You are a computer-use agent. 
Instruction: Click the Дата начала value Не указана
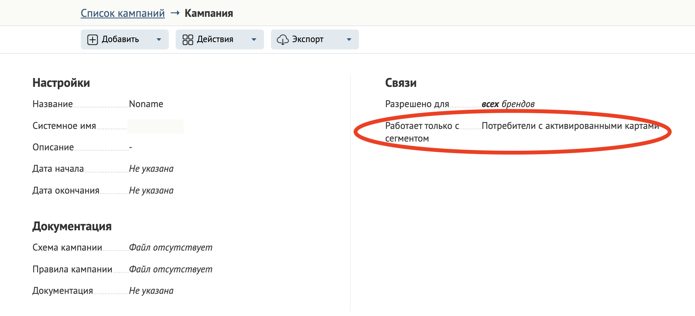click(x=151, y=169)
